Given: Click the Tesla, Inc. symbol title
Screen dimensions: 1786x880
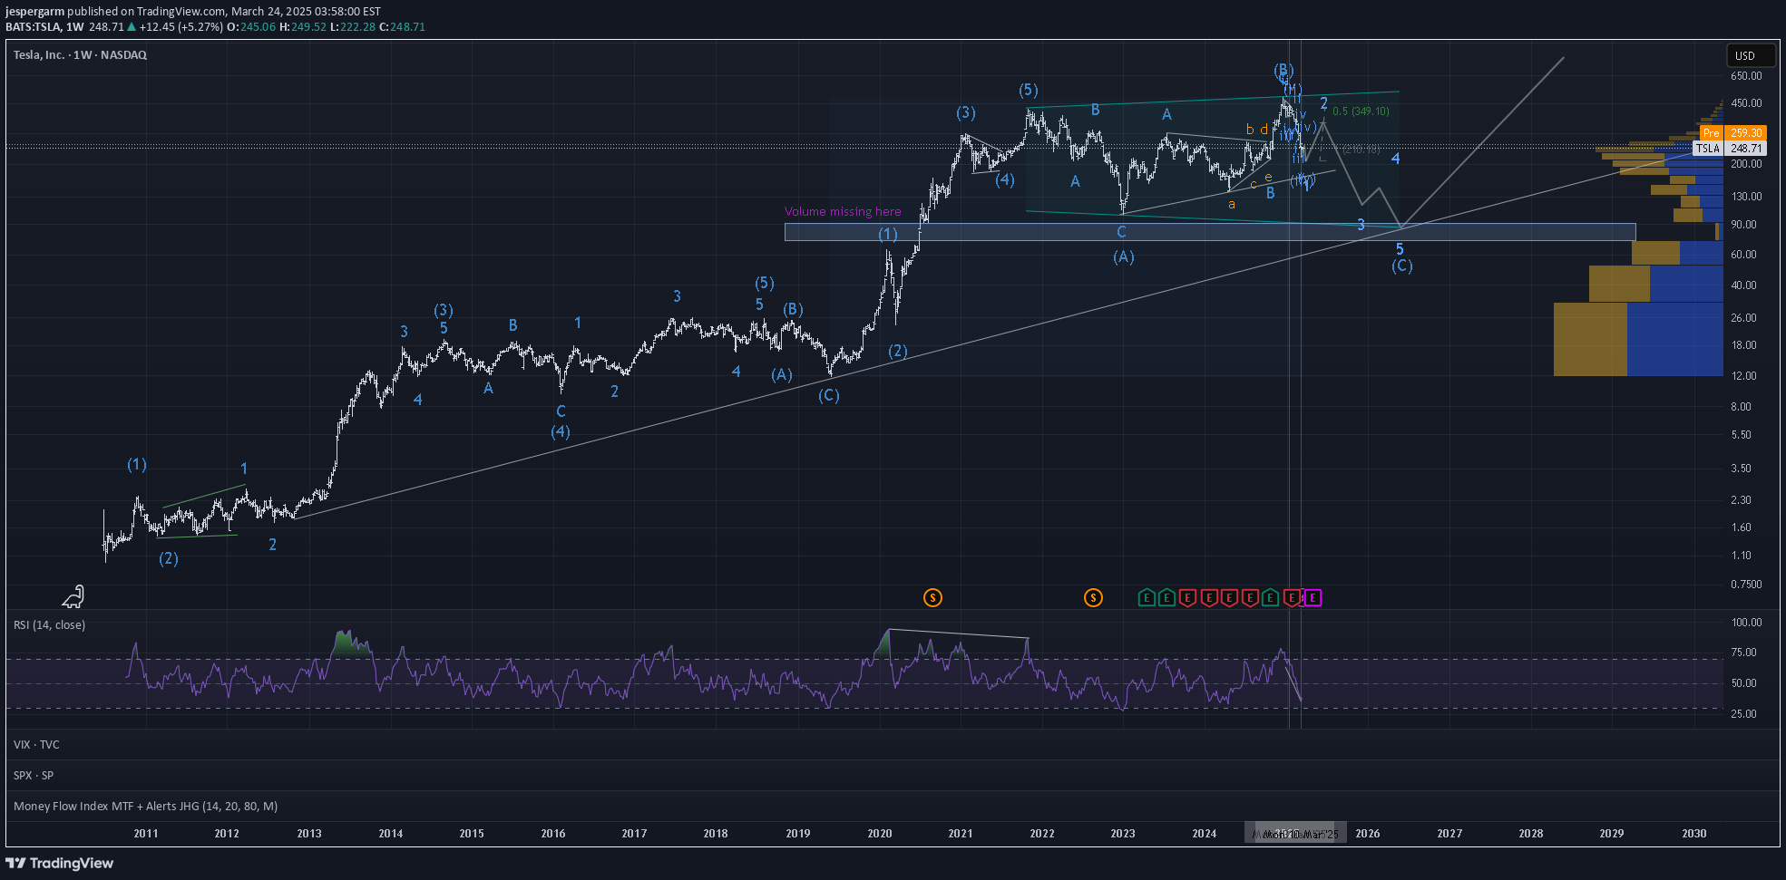Looking at the screenshot, I should click(80, 55).
